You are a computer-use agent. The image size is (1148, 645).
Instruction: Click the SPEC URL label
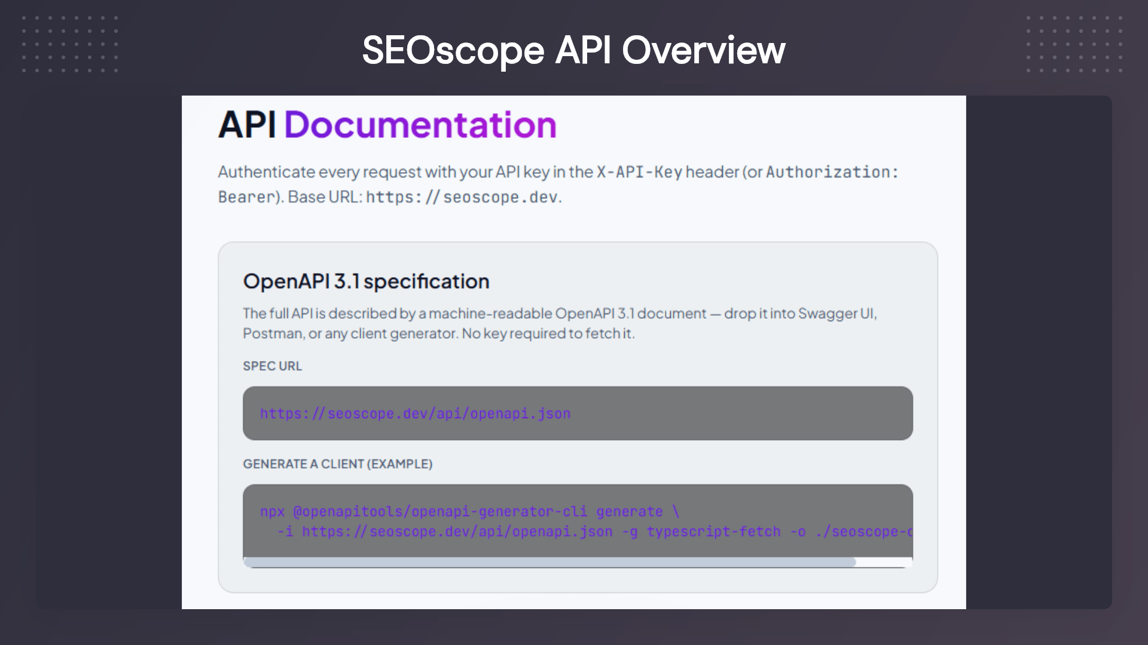272,366
